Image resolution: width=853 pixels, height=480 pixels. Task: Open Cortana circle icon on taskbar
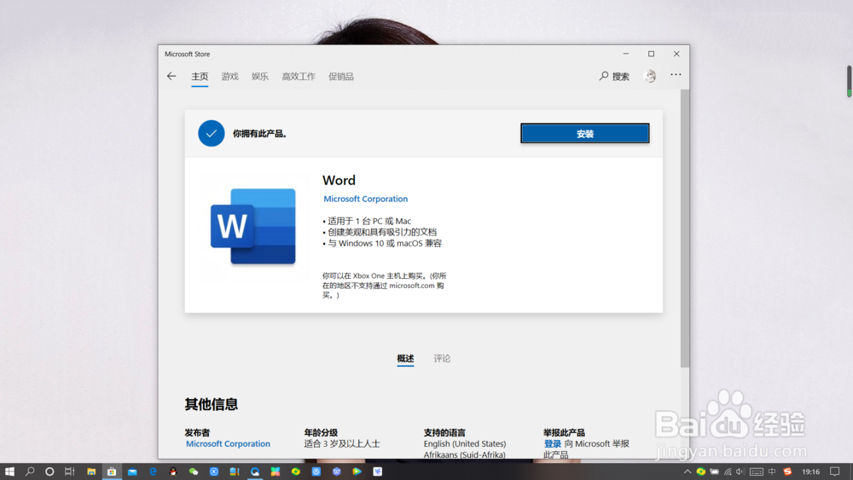tap(49, 471)
